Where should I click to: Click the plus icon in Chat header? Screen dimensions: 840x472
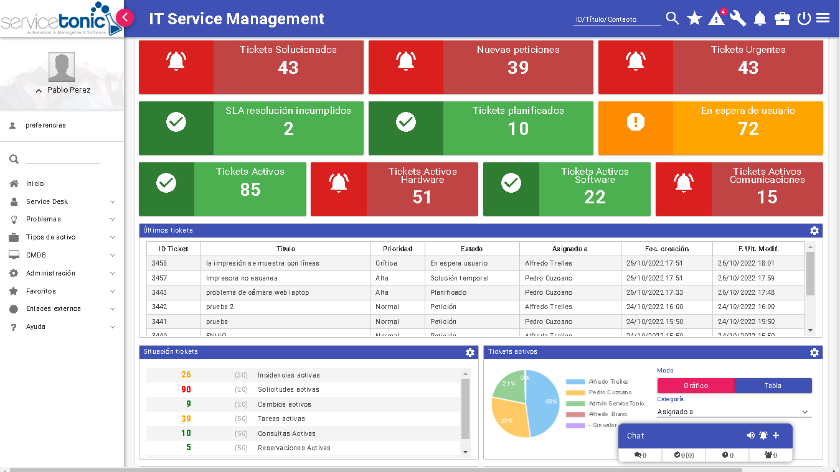point(776,435)
